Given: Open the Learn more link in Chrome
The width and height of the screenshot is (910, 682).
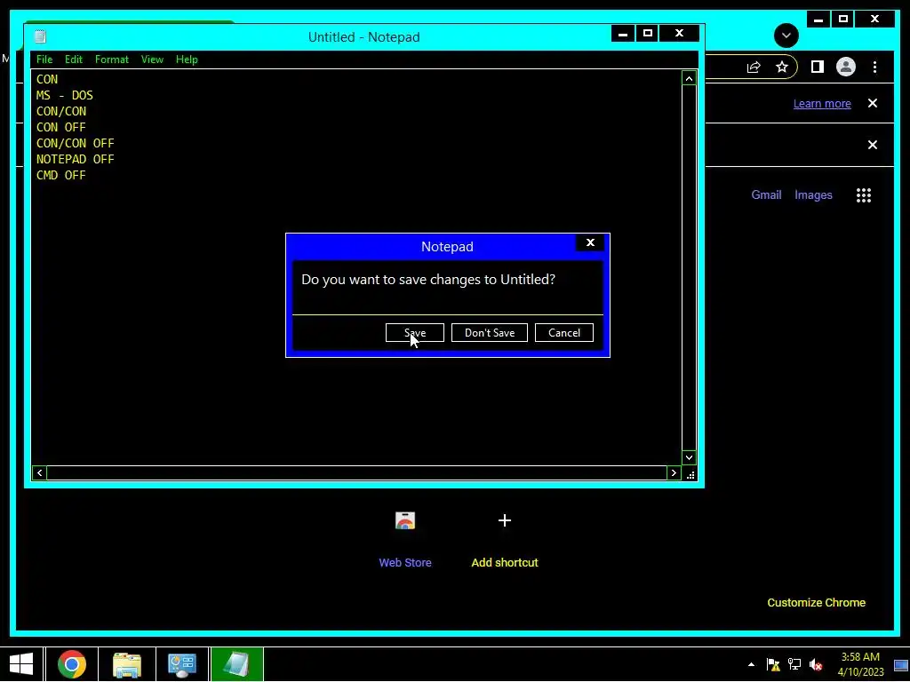Looking at the screenshot, I should [x=822, y=104].
